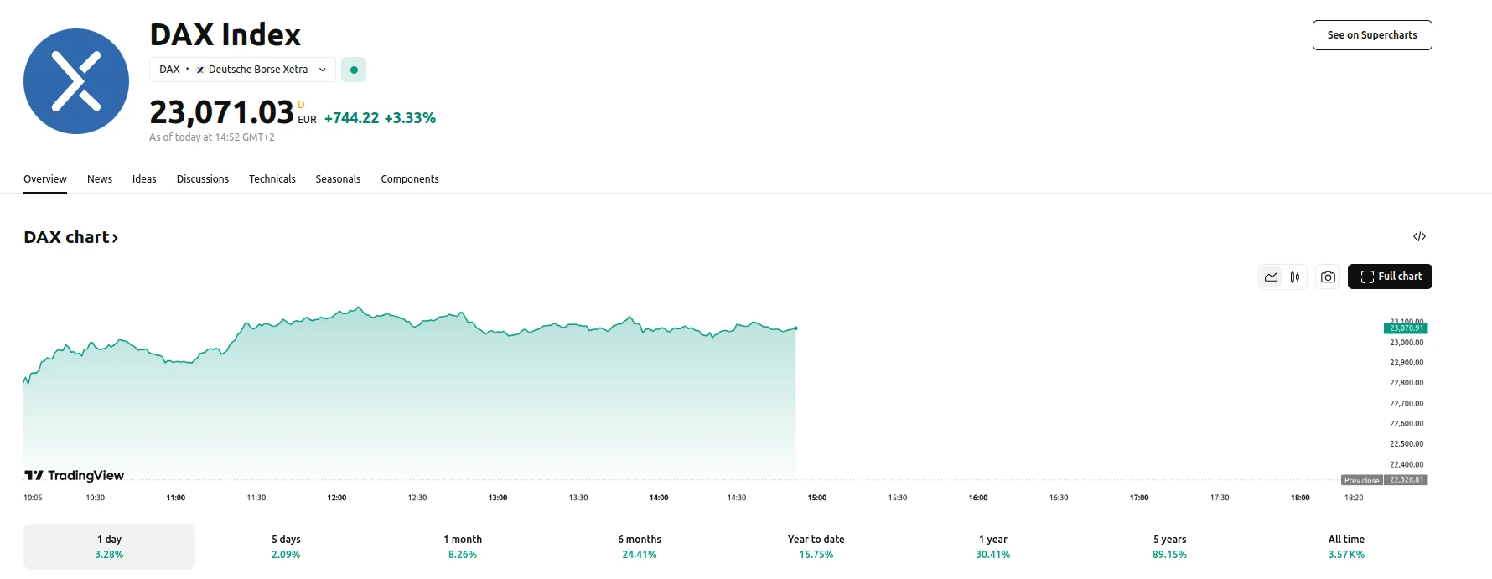Switch to the Components tab

click(x=409, y=178)
